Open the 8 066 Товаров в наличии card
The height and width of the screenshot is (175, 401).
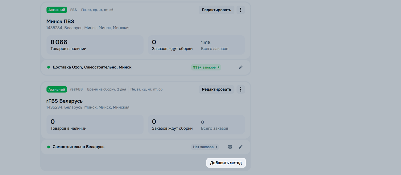tap(95, 45)
